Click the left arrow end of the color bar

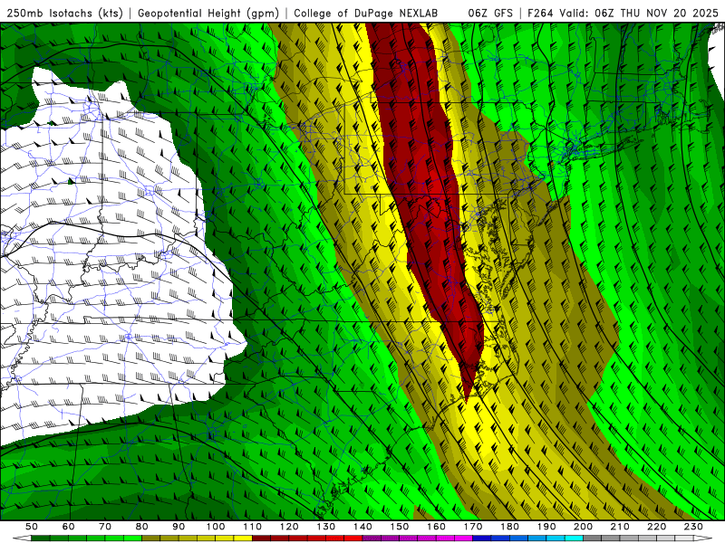(x=22, y=538)
